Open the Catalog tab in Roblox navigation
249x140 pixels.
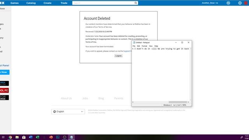click(x=31, y=3)
